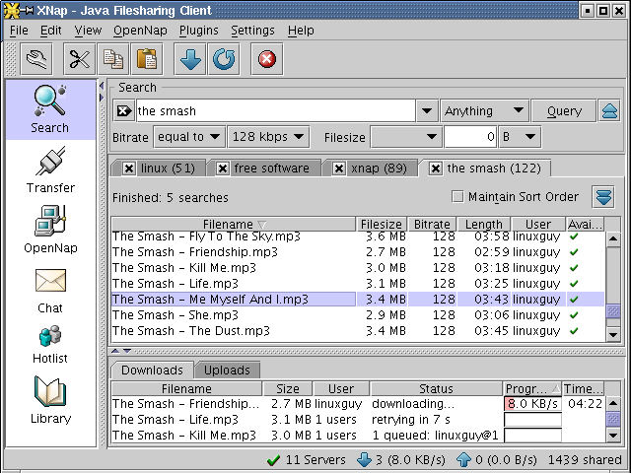Image resolution: width=631 pixels, height=473 pixels.
Task: Sort results by the Bitrate column header
Action: [x=432, y=224]
